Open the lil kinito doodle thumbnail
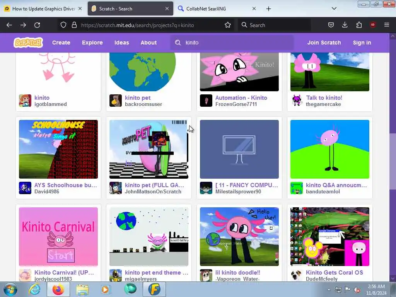This screenshot has width=396, height=297. [x=239, y=237]
